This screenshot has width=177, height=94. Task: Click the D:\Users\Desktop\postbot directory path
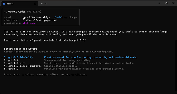point(40,20)
